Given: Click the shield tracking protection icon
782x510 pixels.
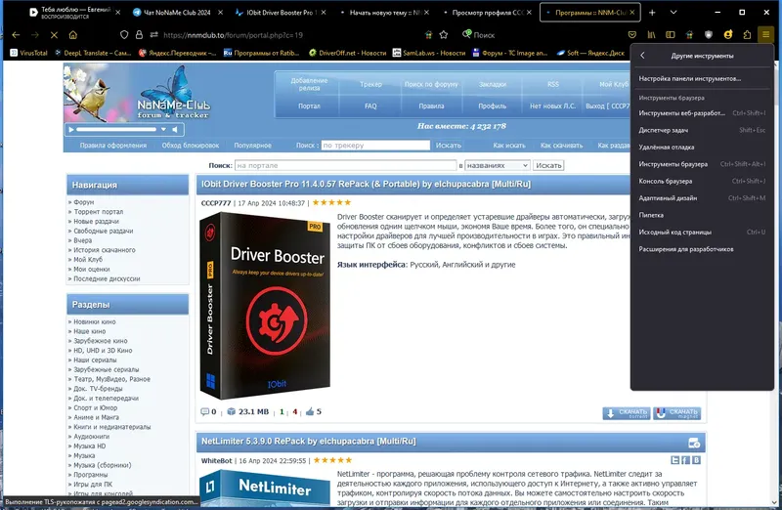Looking at the screenshot, I should tap(124, 35).
